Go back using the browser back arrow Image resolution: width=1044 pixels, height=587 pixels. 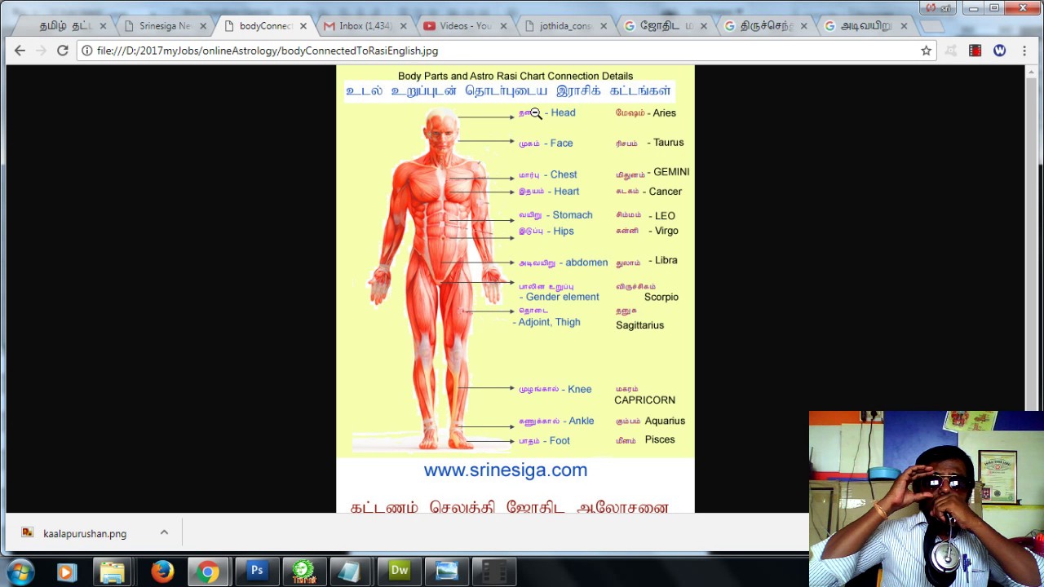20,51
